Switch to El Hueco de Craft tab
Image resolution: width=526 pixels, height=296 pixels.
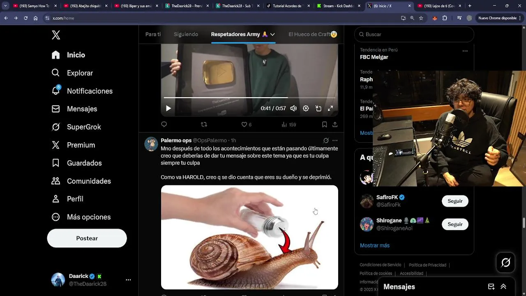pyautogui.click(x=313, y=35)
